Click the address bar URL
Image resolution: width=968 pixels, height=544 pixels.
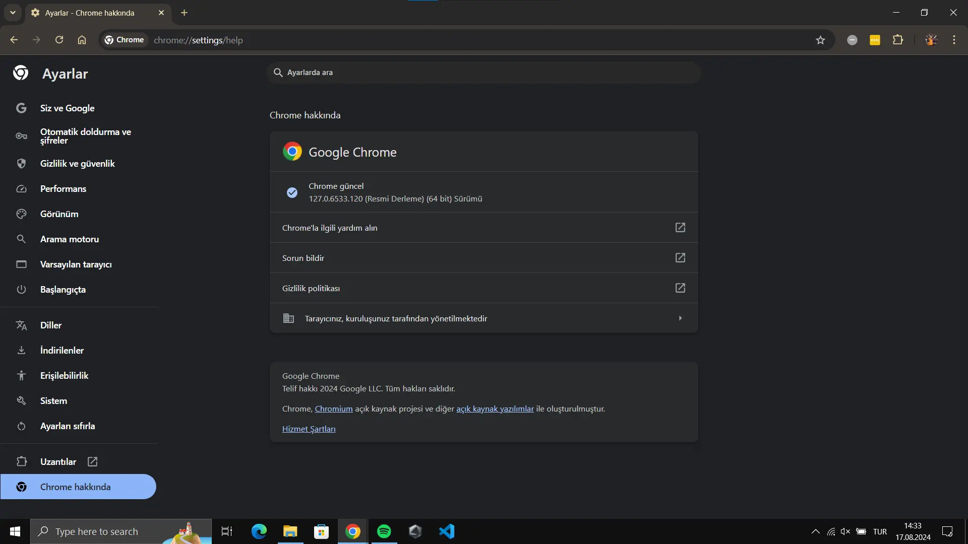tap(198, 40)
